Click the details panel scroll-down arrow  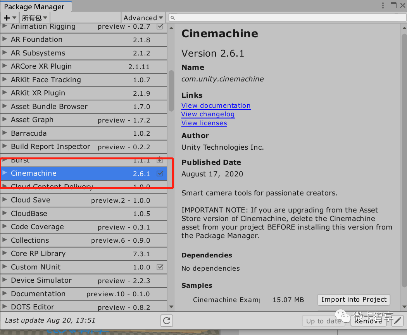tap(404, 307)
